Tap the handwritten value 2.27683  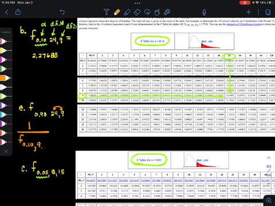(x=45, y=56)
